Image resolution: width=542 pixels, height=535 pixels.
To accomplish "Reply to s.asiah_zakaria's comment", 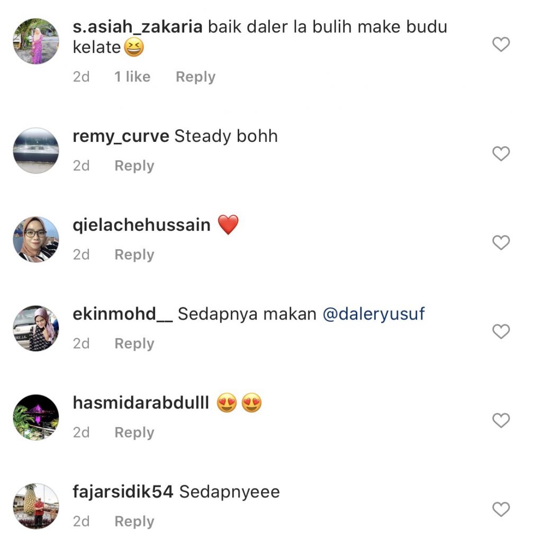I will 195,77.
